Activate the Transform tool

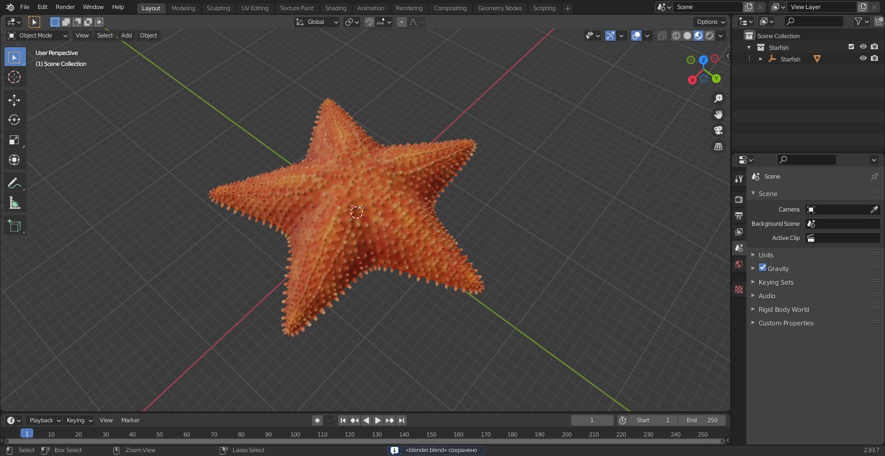14,160
